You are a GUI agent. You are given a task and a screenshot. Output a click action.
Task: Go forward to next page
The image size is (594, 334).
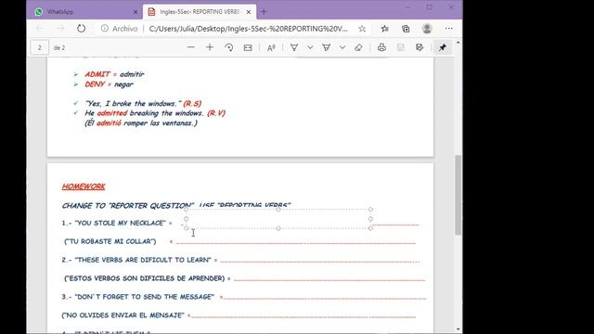60,29
